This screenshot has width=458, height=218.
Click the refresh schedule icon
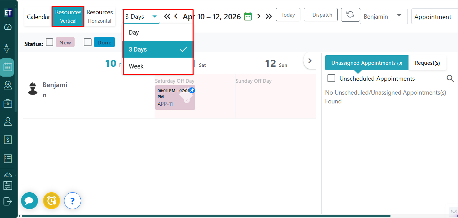[350, 15]
